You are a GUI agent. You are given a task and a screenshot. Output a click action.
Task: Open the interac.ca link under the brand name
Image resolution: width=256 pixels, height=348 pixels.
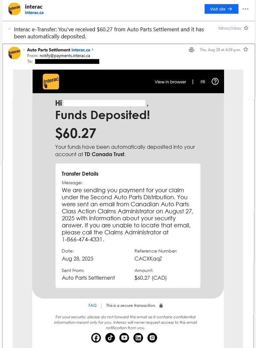tap(34, 13)
